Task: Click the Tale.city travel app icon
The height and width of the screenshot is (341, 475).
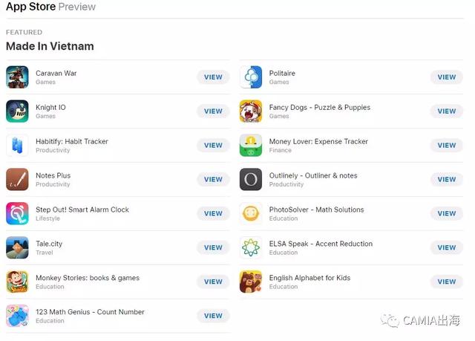Action: (x=17, y=247)
